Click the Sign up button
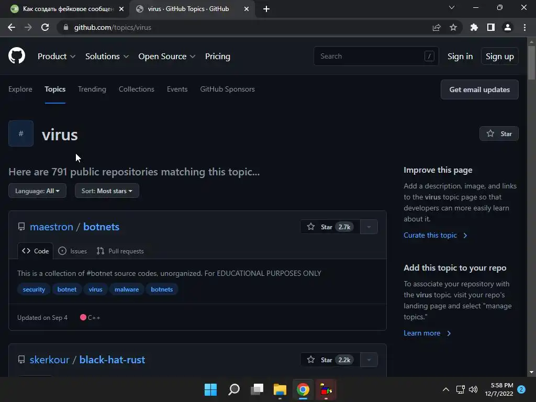The height and width of the screenshot is (402, 536). [500, 56]
